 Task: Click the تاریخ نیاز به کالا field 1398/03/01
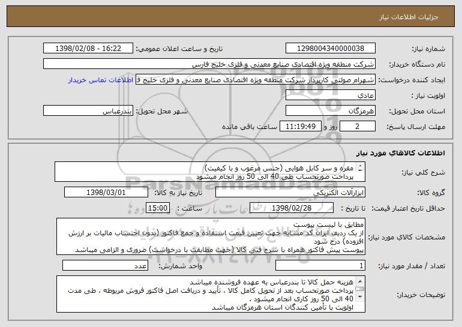106,193
